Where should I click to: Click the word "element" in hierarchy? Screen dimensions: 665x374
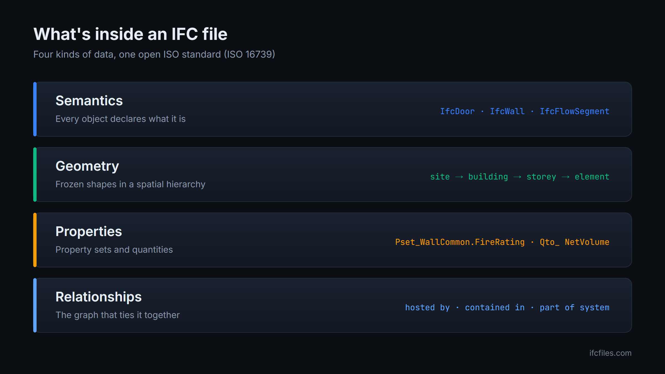click(592, 177)
